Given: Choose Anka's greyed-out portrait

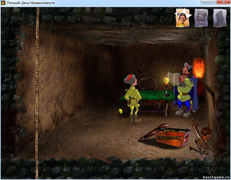Looking at the screenshot, I should pos(220,18).
